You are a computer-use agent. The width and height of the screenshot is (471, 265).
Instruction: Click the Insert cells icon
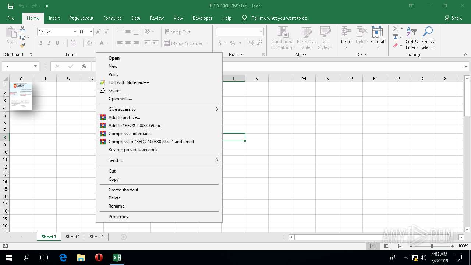346,32
